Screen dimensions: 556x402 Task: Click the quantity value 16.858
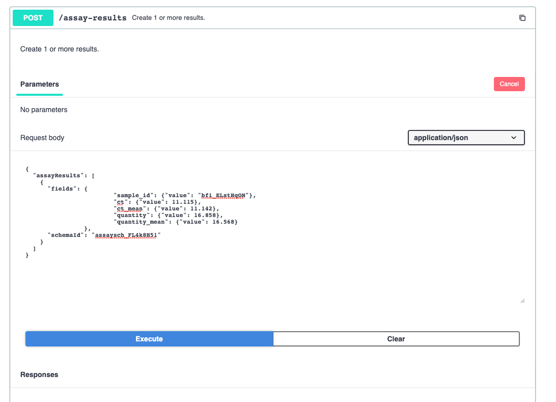click(x=205, y=216)
